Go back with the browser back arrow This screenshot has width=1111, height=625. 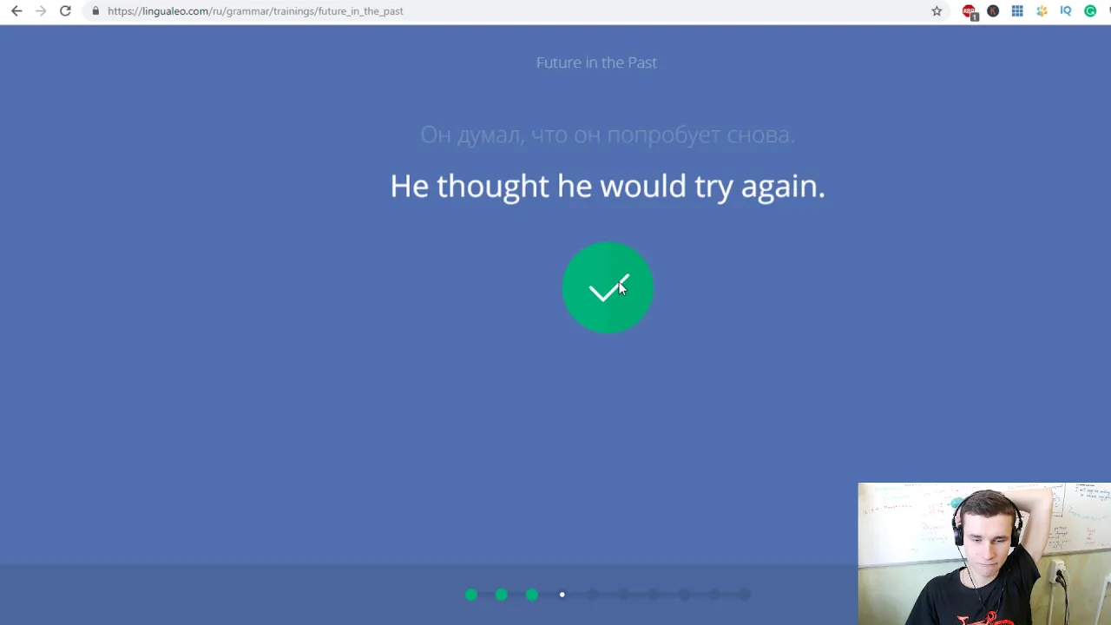[x=16, y=11]
